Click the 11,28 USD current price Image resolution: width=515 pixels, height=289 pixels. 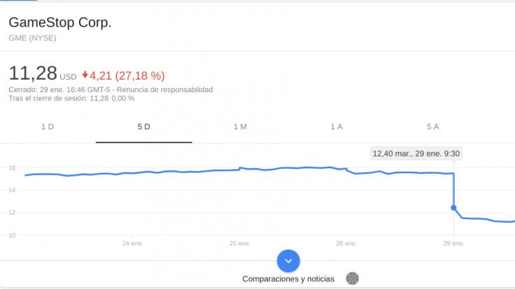42,73
